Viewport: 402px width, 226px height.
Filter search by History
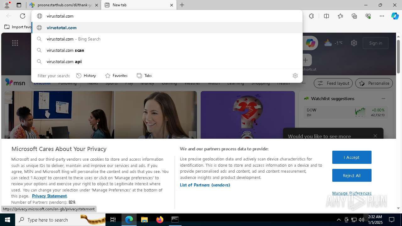86,76
